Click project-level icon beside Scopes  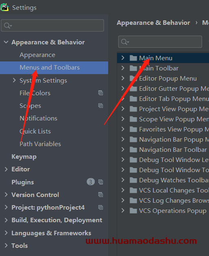[100, 106]
